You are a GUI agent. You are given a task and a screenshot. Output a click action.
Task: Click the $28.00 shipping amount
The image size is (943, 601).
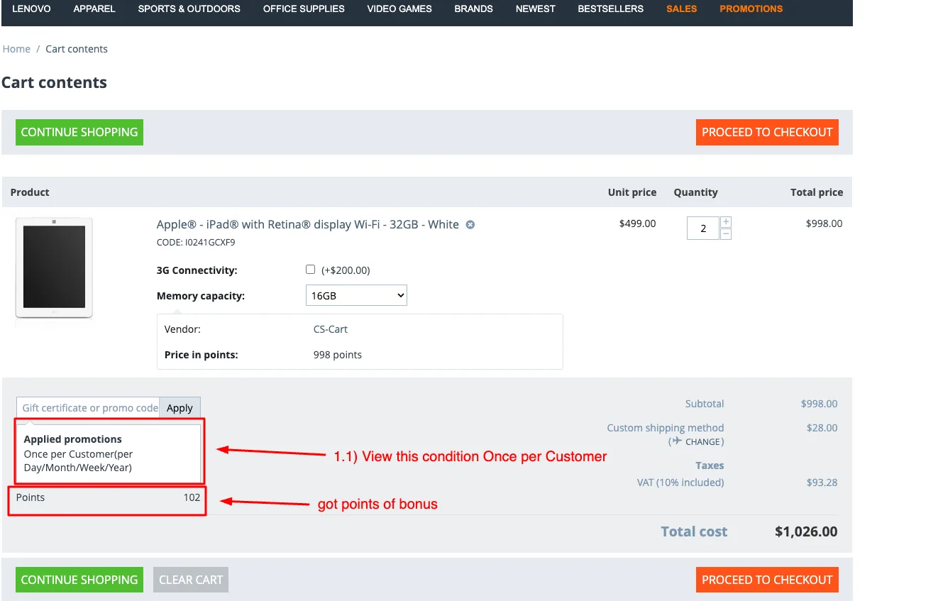pyautogui.click(x=822, y=428)
